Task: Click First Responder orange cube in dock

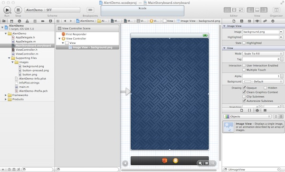Action: coord(164,161)
